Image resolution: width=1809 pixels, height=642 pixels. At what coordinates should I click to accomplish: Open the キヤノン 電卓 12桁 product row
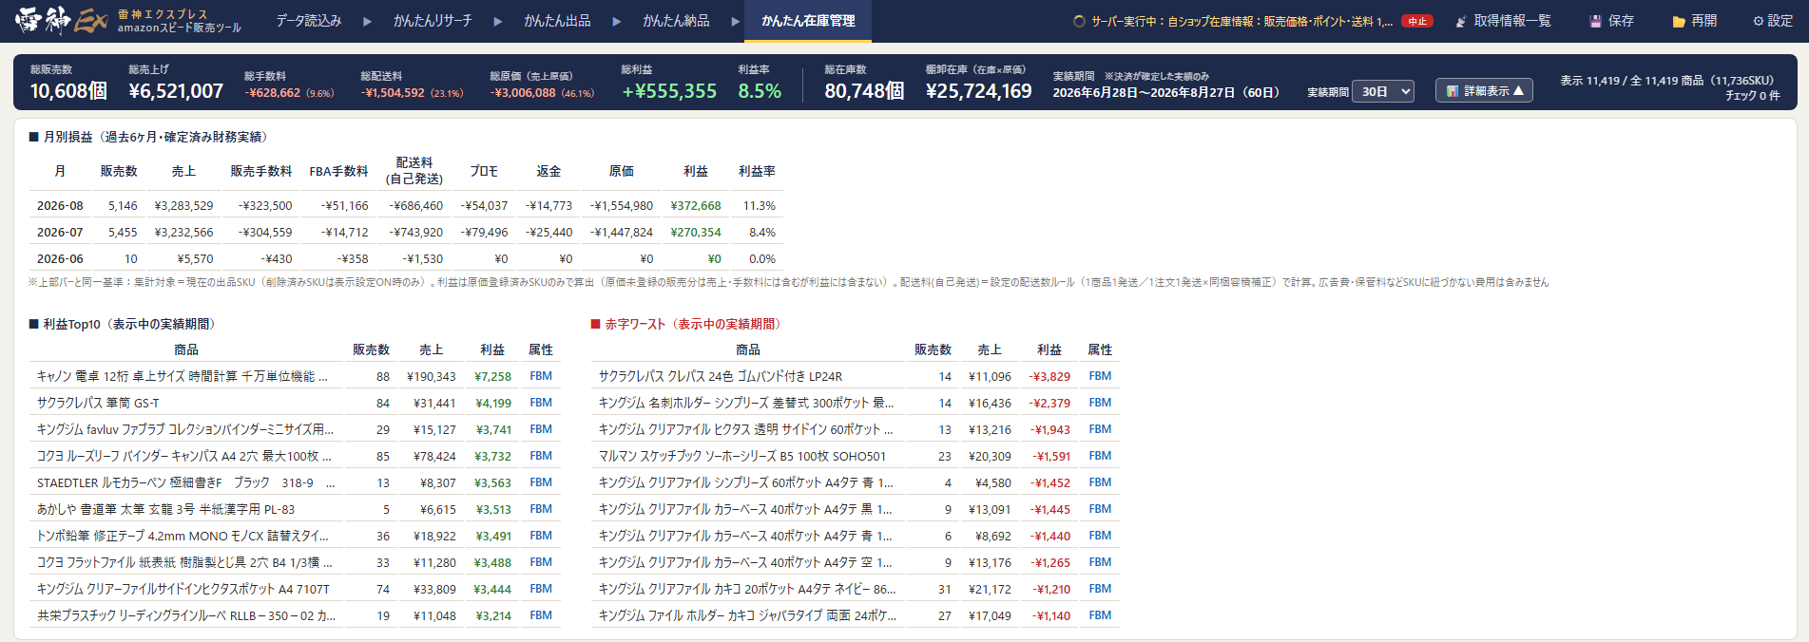coord(295,376)
